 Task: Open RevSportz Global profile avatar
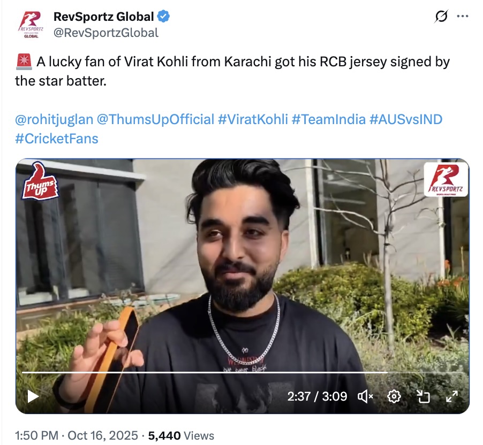point(31,25)
